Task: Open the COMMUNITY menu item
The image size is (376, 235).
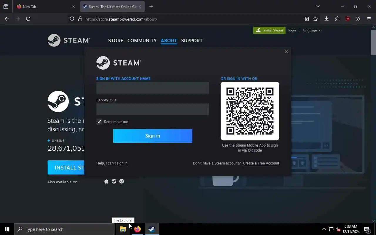Action: point(142,41)
